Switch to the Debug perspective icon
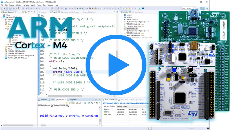The width and height of the screenshot is (232, 130). [207, 8]
